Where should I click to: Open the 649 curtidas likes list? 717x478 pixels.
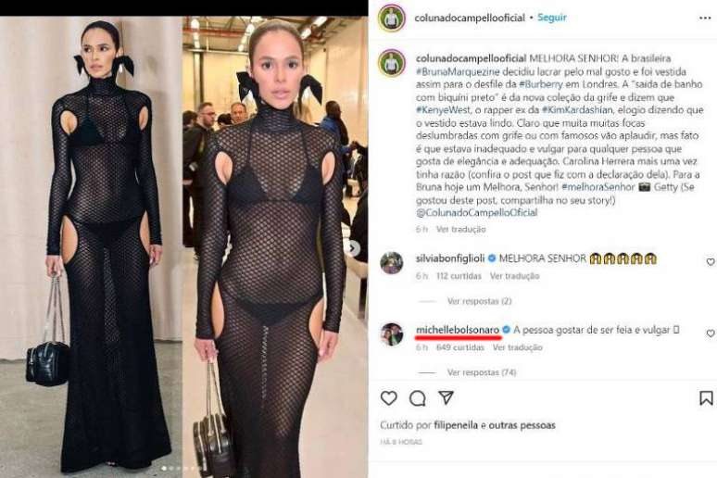[460, 347]
